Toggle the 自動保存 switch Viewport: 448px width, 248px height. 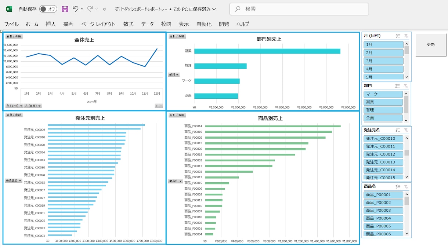pos(48,9)
